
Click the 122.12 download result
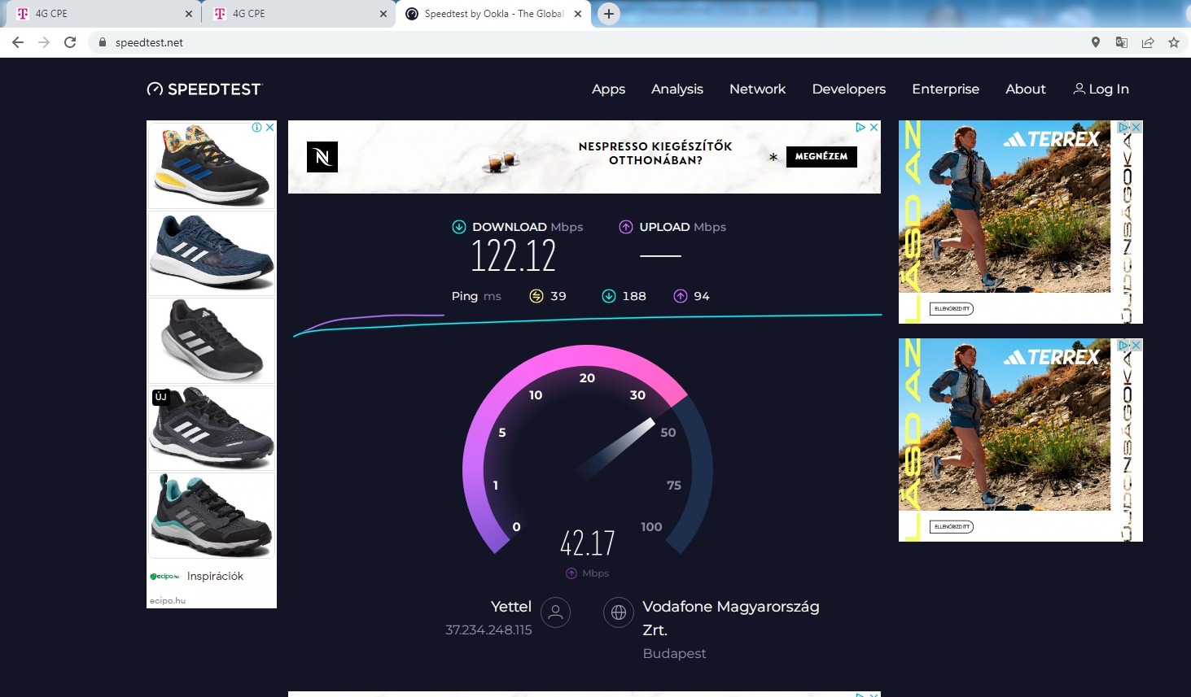coord(514,256)
